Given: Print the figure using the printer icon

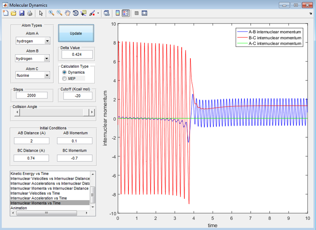Looking at the screenshot, I should tap(30, 13).
